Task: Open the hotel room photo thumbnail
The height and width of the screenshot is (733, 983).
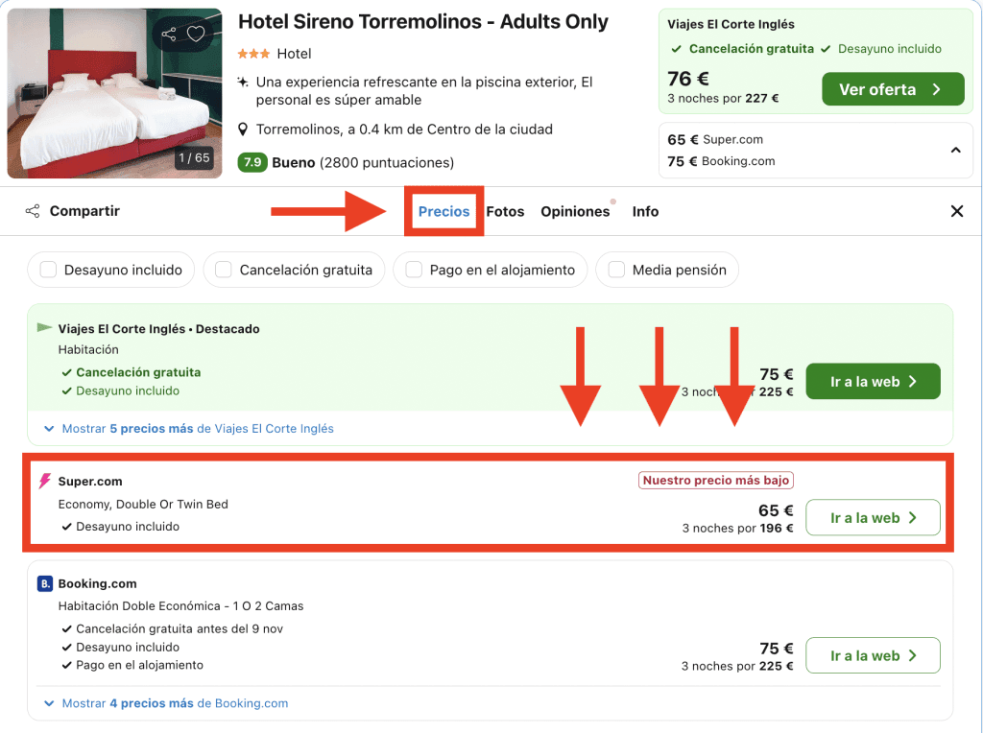Action: click(114, 94)
